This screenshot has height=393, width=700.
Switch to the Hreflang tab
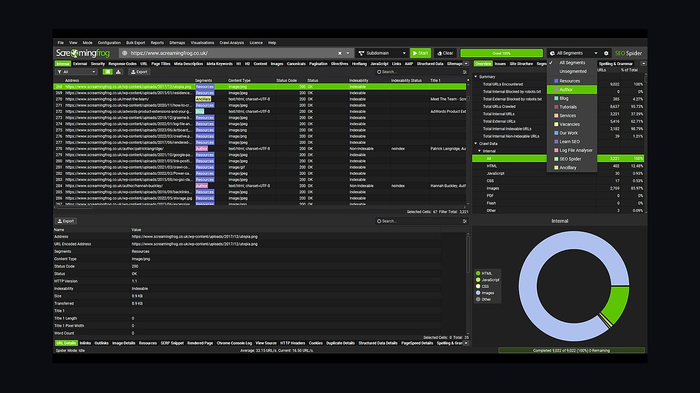359,63
